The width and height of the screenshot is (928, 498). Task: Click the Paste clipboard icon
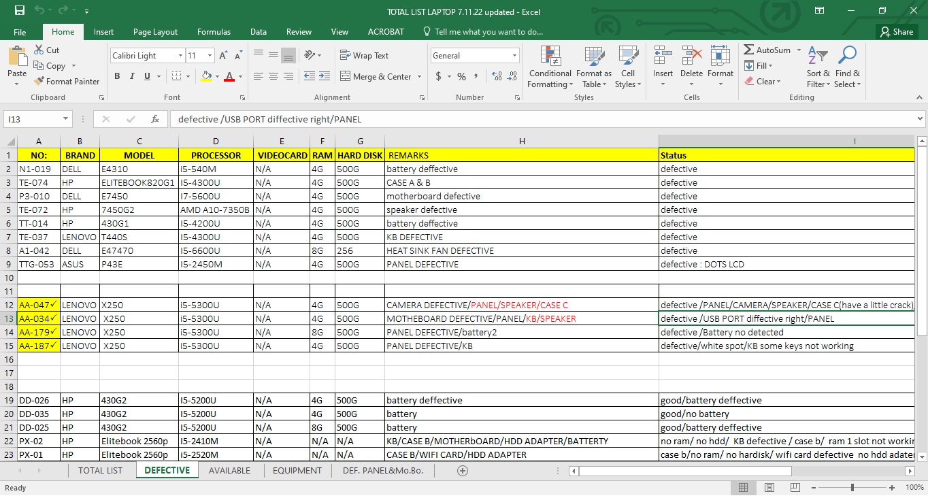(x=17, y=56)
